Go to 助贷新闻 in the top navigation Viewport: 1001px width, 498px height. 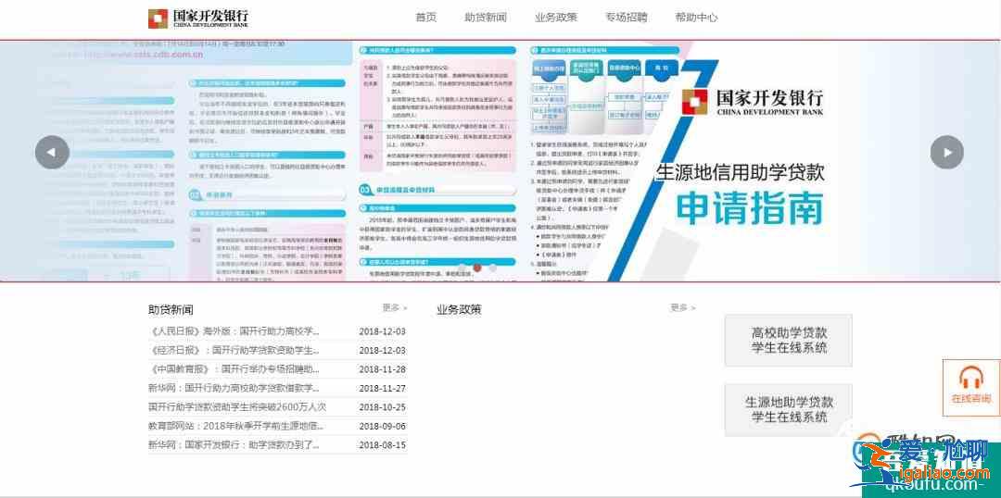pyautogui.click(x=485, y=18)
